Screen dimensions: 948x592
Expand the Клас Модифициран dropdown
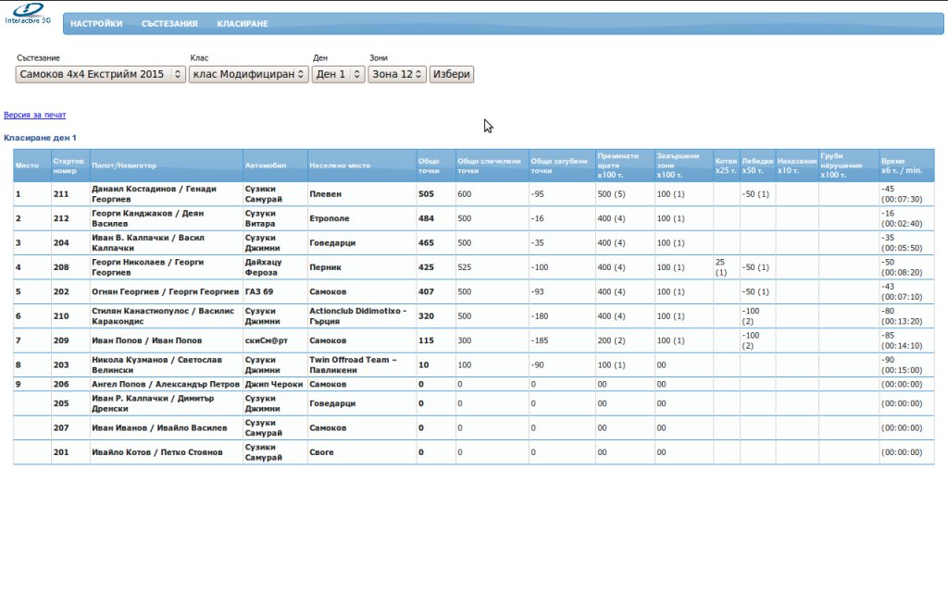tap(249, 74)
